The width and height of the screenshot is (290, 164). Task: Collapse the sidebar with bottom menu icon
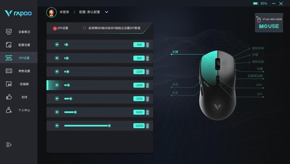pyautogui.click(x=9, y=144)
